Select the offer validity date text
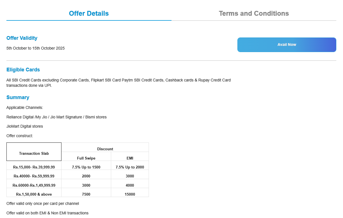Screen dimensions: 343x218 click(x=35, y=48)
